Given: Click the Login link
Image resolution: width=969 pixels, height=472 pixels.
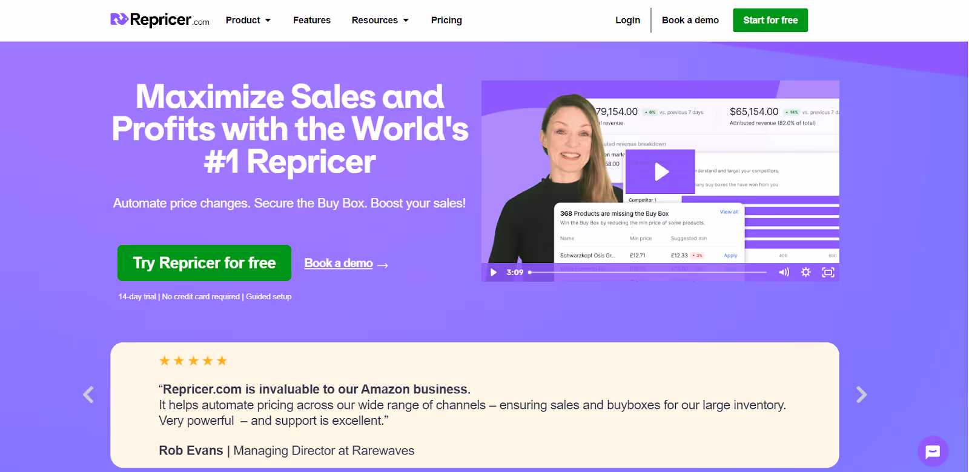Looking at the screenshot, I should click(x=627, y=20).
